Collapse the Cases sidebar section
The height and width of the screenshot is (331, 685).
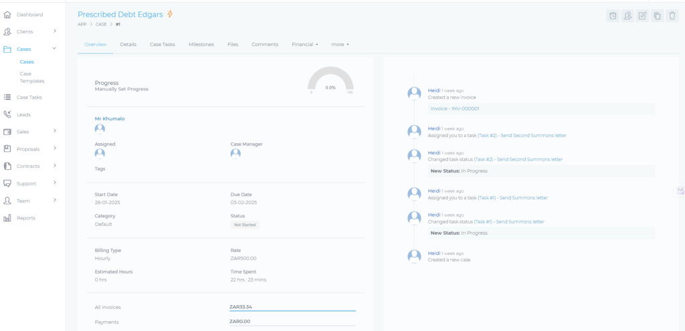[54, 48]
